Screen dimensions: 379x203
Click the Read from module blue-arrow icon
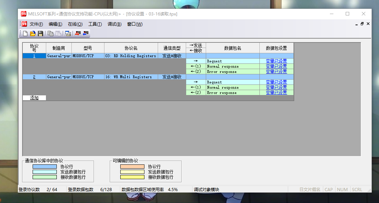86,34
